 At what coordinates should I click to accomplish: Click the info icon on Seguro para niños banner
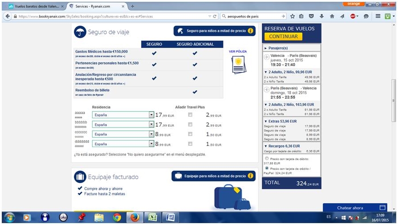pyautogui.click(x=251, y=31)
